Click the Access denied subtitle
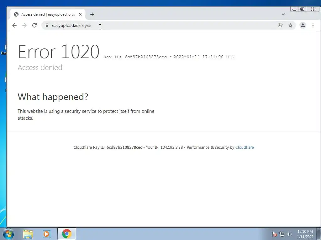 40,67
